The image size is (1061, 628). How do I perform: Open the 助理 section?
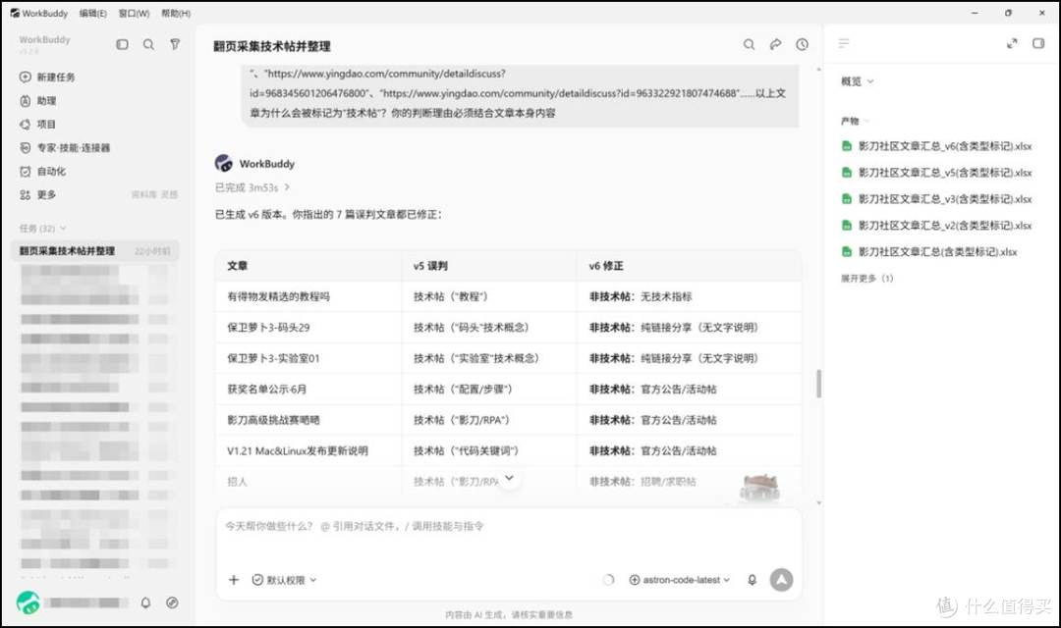(x=38, y=101)
